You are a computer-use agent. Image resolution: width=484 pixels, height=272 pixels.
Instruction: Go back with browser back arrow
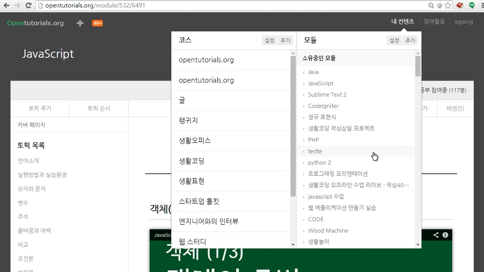(x=7, y=6)
